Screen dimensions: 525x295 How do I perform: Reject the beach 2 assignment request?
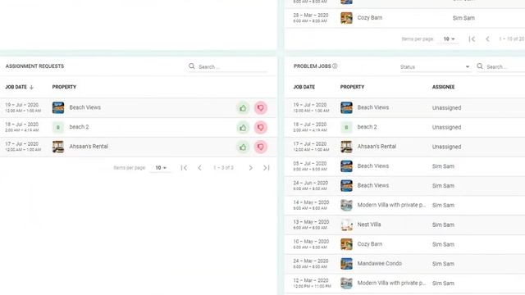point(261,128)
